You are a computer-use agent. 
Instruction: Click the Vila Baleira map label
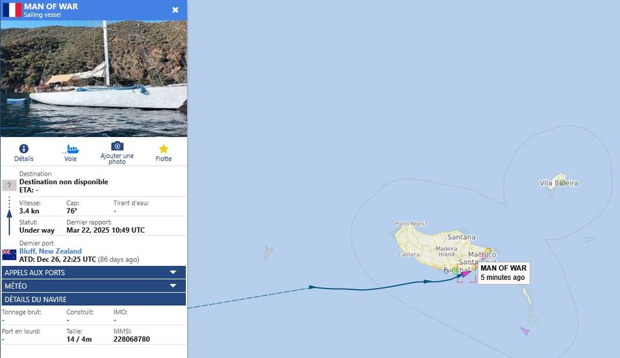tap(559, 183)
